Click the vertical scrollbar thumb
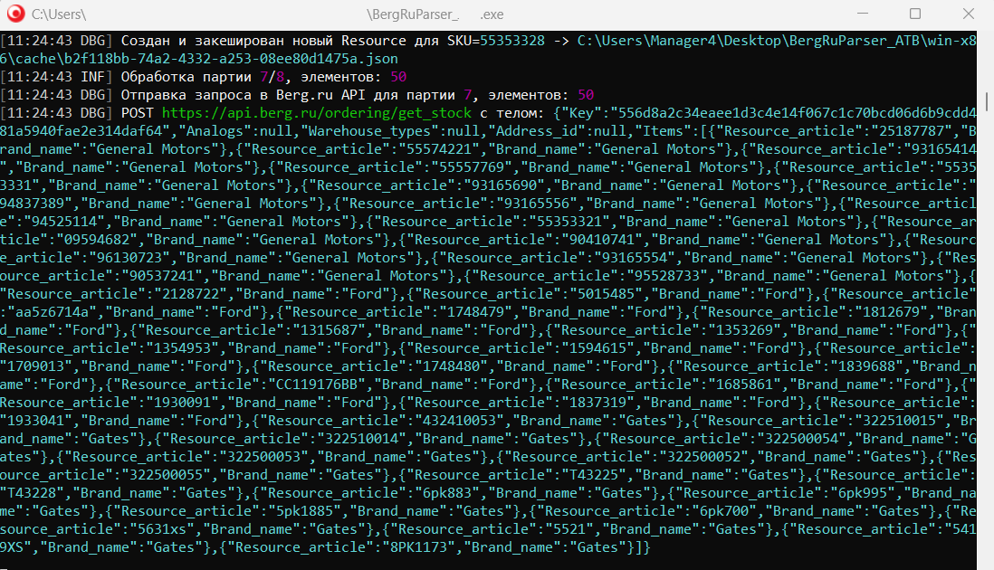 click(x=987, y=101)
